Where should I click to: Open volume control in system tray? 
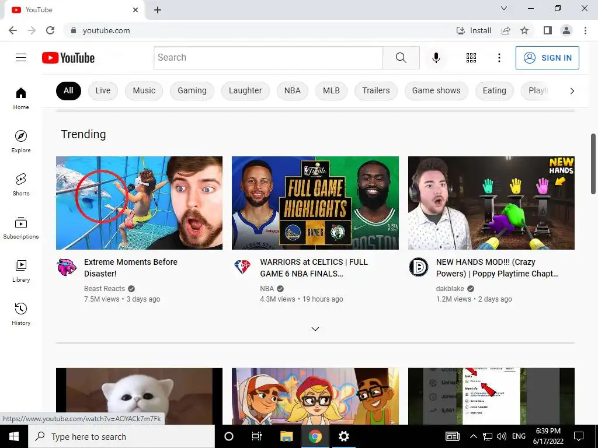[502, 436]
